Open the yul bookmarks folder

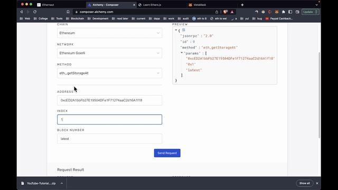(x=245, y=18)
